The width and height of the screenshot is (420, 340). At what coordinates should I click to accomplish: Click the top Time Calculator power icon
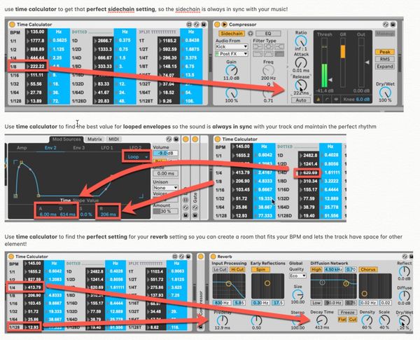[13, 24]
